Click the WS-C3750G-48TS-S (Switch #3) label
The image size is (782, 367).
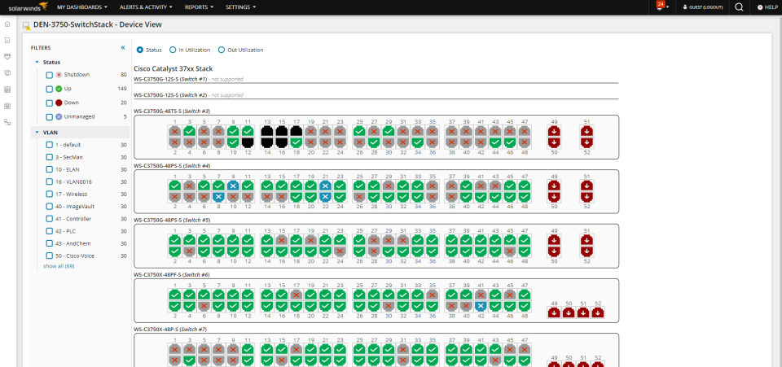click(x=172, y=111)
